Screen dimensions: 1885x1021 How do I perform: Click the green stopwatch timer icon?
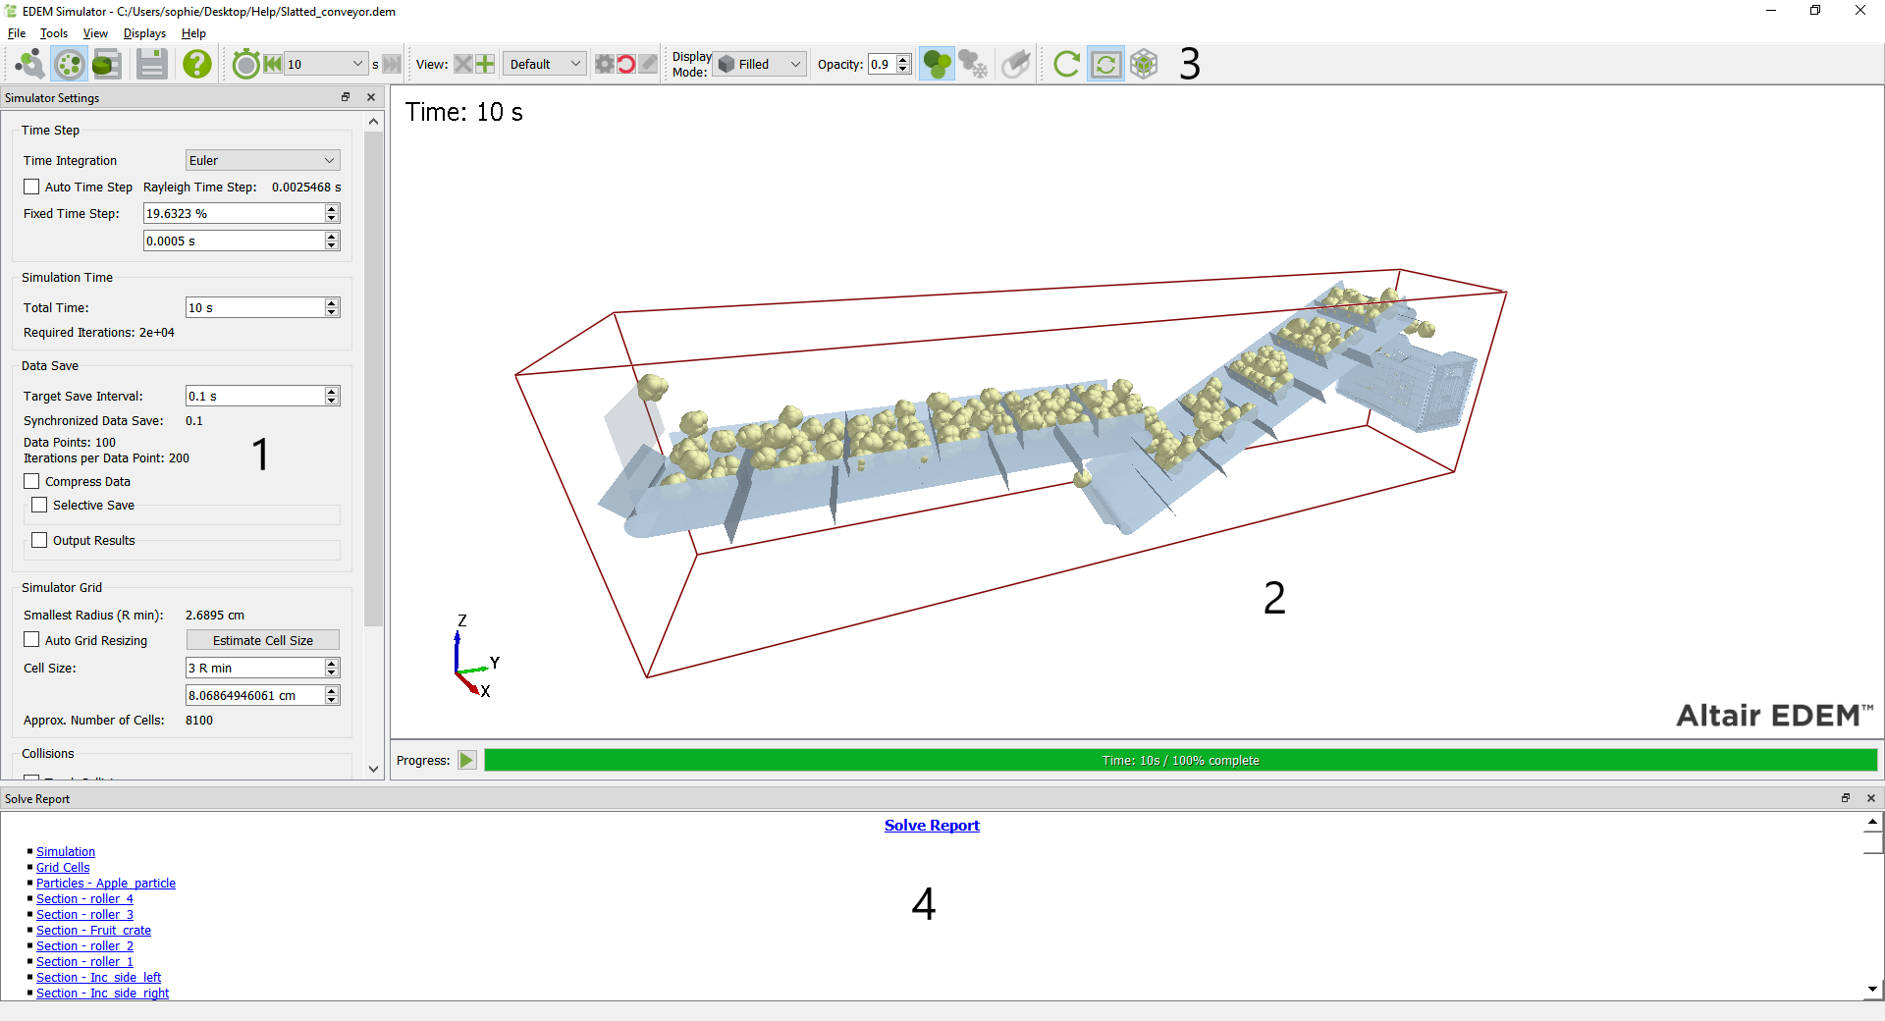pyautogui.click(x=245, y=65)
